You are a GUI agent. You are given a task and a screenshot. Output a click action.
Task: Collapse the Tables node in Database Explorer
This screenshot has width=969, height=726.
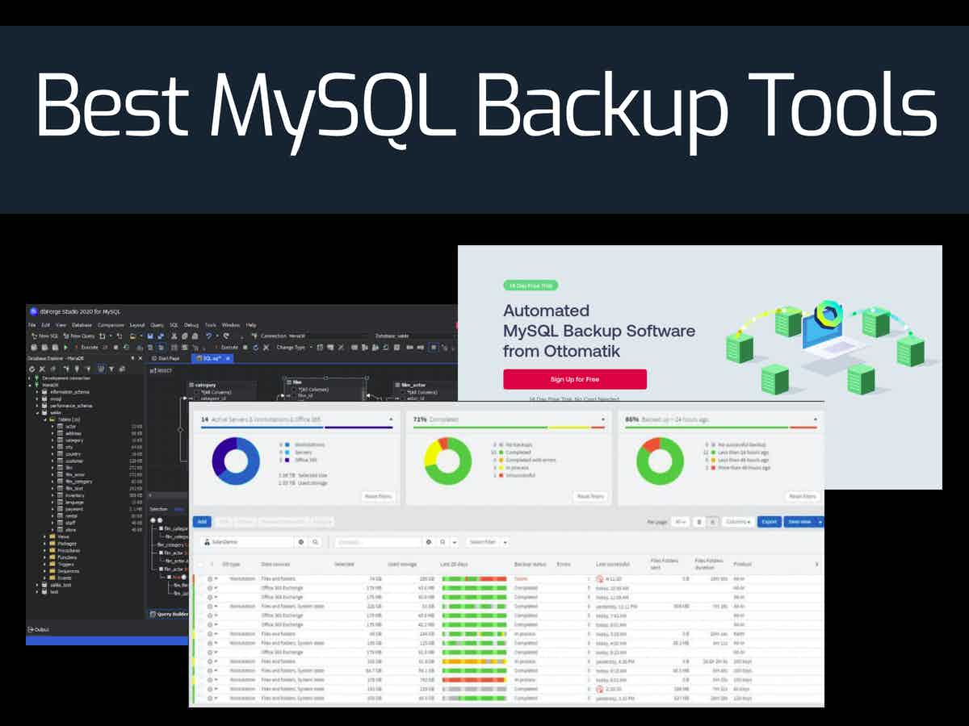44,419
